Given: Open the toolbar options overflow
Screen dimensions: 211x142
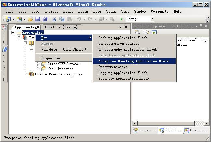Looking at the screenshot, I should [x=208, y=19].
